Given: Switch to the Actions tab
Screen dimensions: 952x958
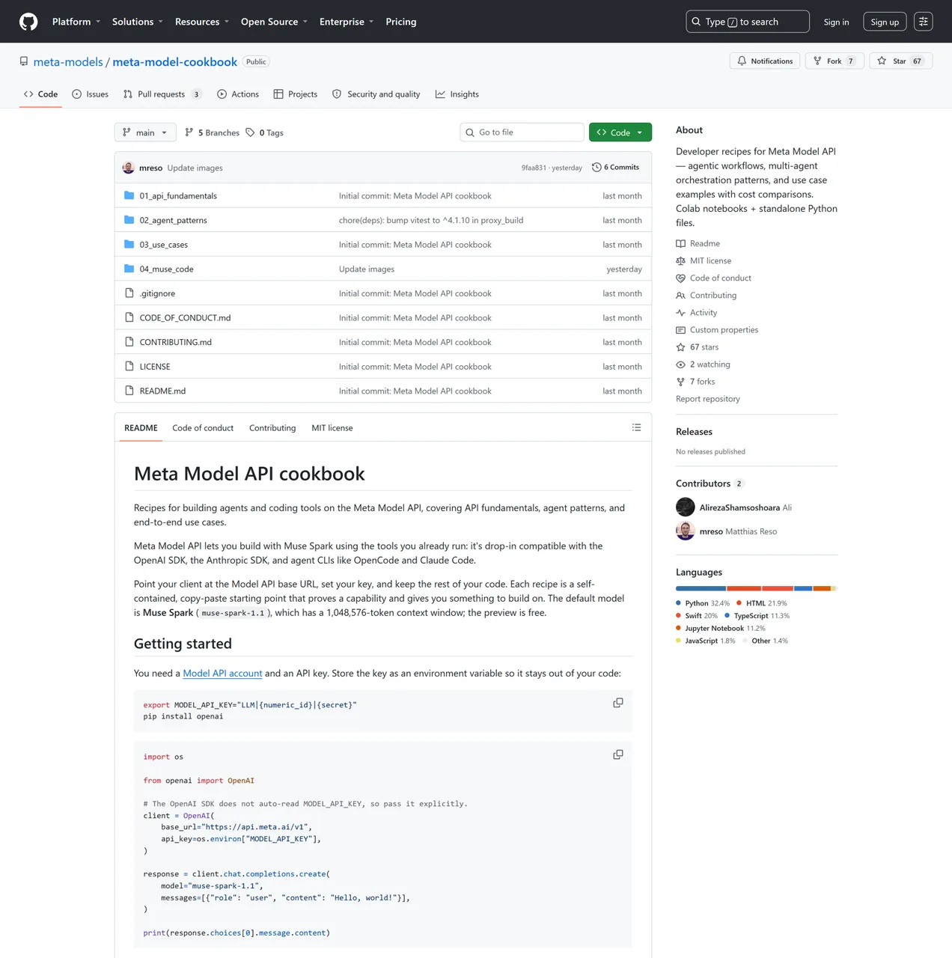Looking at the screenshot, I should pos(238,94).
